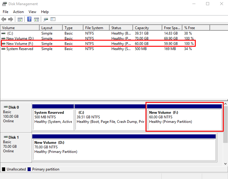
Task: Select the System Reserved row name
Action: tap(20, 49)
